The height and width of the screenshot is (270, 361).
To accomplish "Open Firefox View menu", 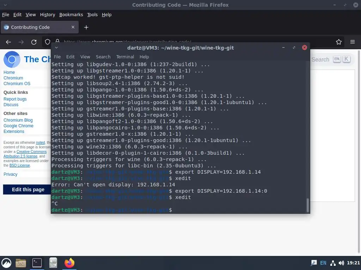I will pyautogui.click(x=31, y=15).
